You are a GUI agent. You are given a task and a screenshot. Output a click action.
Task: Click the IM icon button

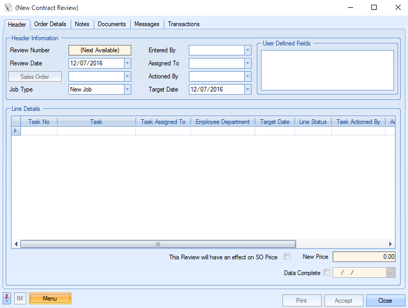point(20,299)
